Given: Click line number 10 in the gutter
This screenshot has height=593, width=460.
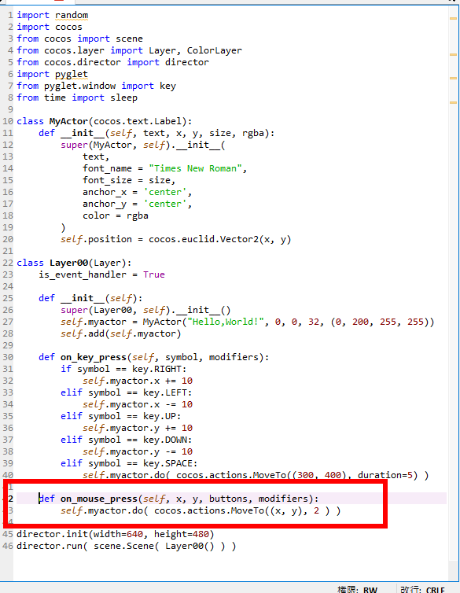Looking at the screenshot, I should tap(8, 121).
